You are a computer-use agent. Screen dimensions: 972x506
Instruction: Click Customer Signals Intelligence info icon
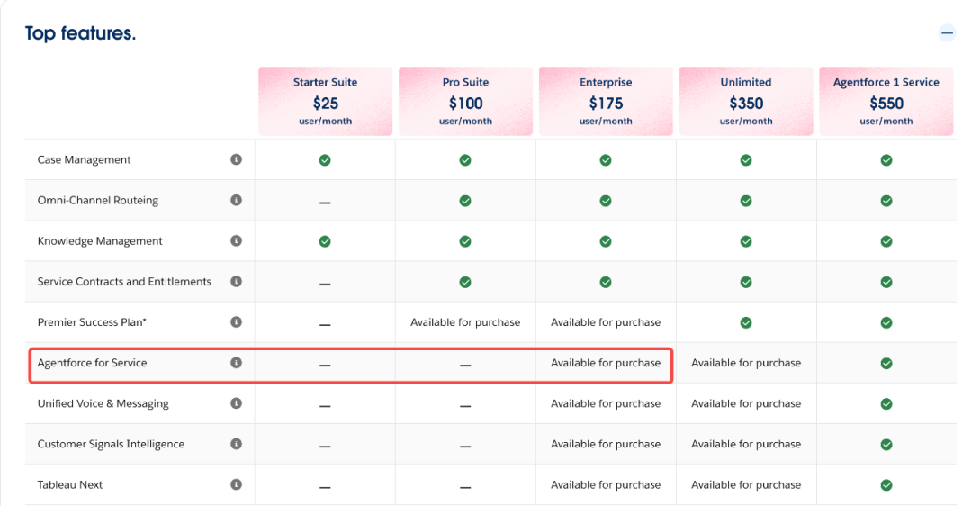236,444
